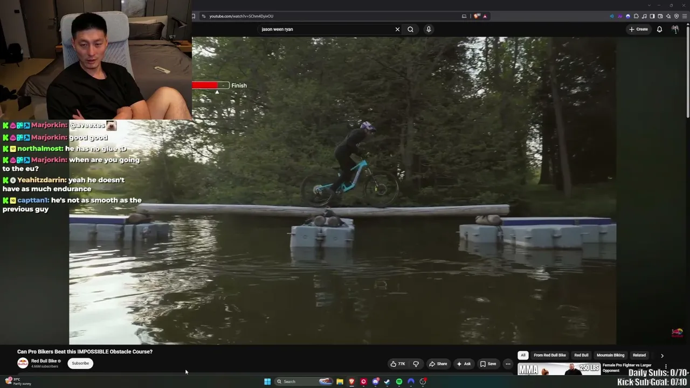Like the video with 77K likes

(x=398, y=364)
